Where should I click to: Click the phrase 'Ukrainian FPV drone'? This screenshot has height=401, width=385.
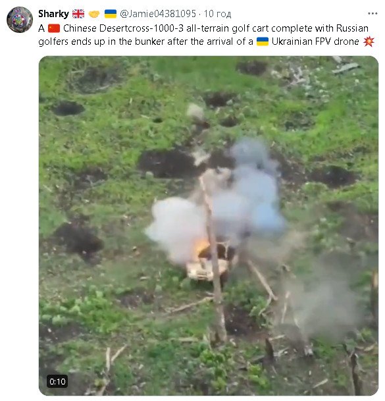[x=315, y=41]
